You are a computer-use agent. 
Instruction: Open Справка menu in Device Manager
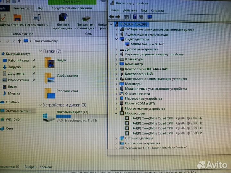[x=157, y=11]
